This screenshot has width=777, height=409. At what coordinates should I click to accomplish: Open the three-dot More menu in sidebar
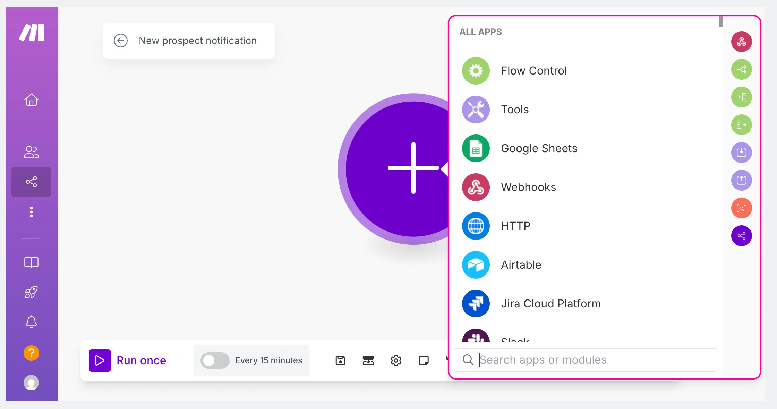tap(31, 212)
